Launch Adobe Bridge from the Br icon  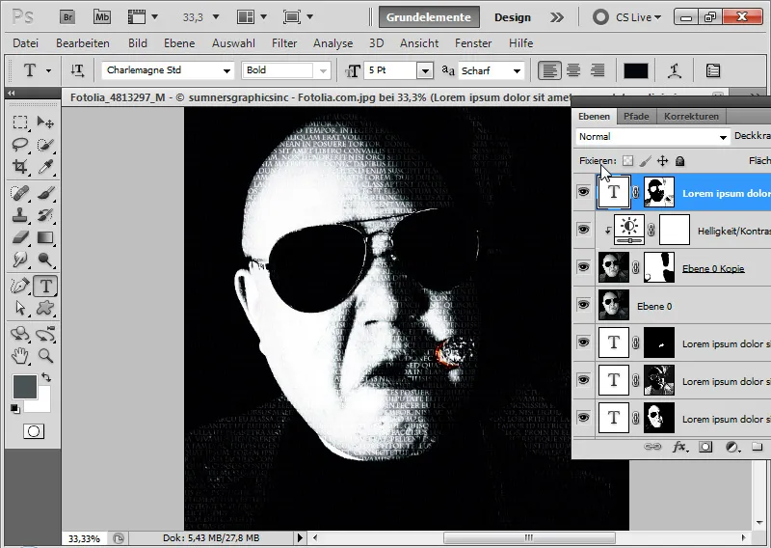tap(67, 17)
